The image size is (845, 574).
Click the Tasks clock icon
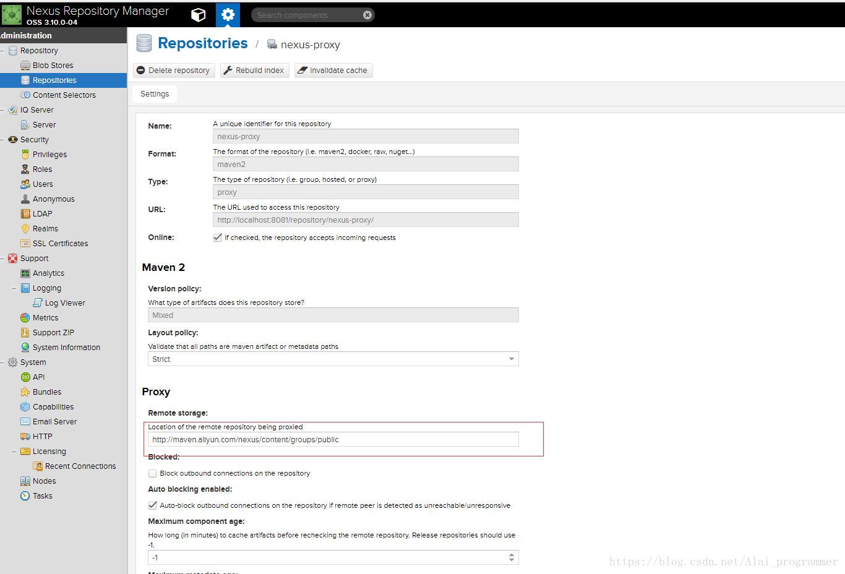coord(25,495)
